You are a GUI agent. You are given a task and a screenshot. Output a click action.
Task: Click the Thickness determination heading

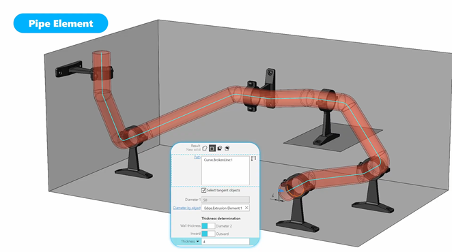[x=221, y=219]
